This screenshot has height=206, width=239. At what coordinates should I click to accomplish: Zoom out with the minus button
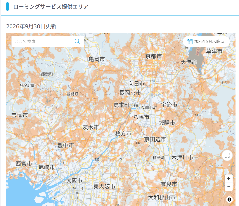228,187
